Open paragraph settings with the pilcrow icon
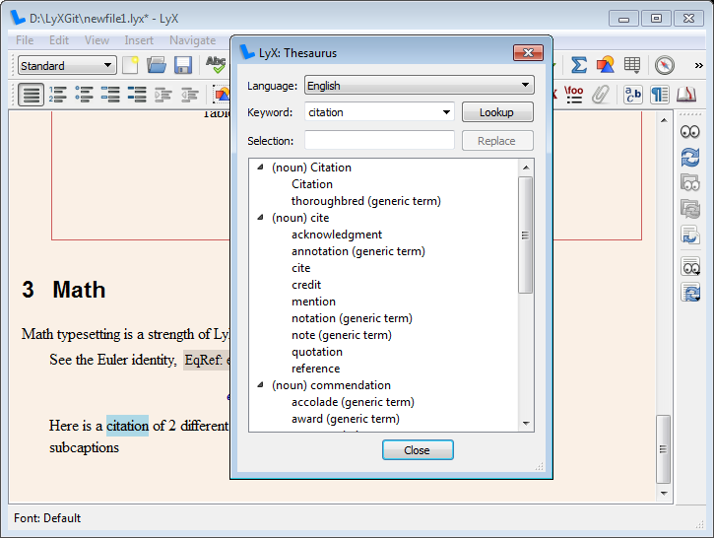The image size is (714, 538). (x=660, y=95)
